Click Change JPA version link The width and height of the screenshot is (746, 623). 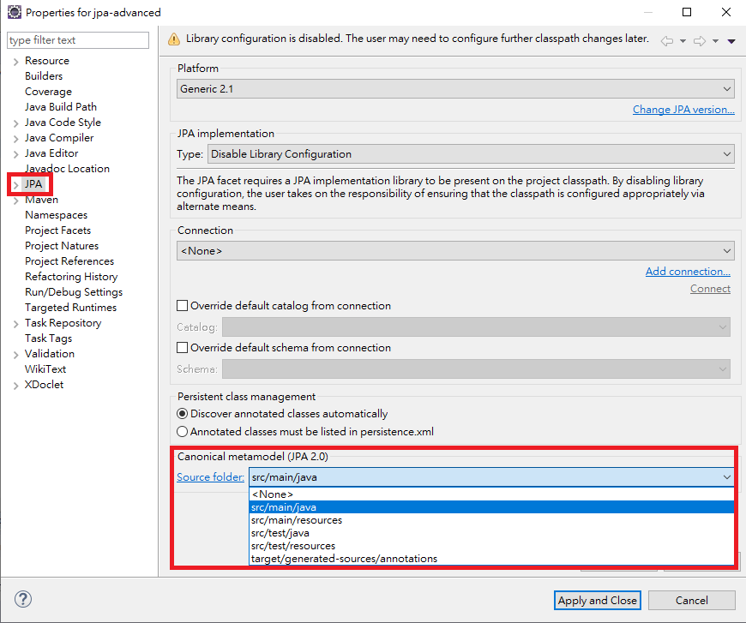point(683,110)
